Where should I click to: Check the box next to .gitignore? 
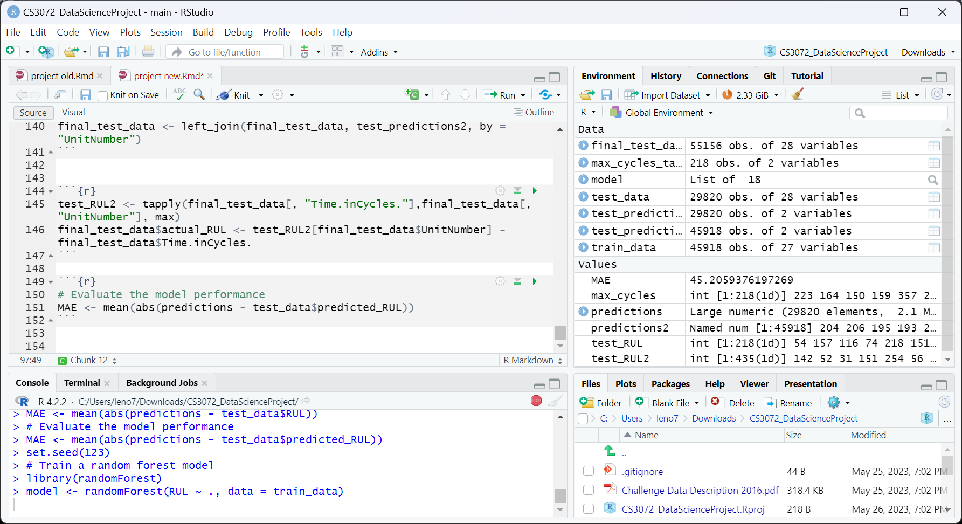tap(589, 471)
